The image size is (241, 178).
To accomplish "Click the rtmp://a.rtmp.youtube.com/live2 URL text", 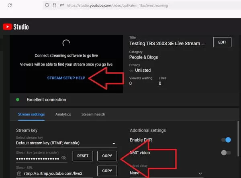I will click(53, 174).
